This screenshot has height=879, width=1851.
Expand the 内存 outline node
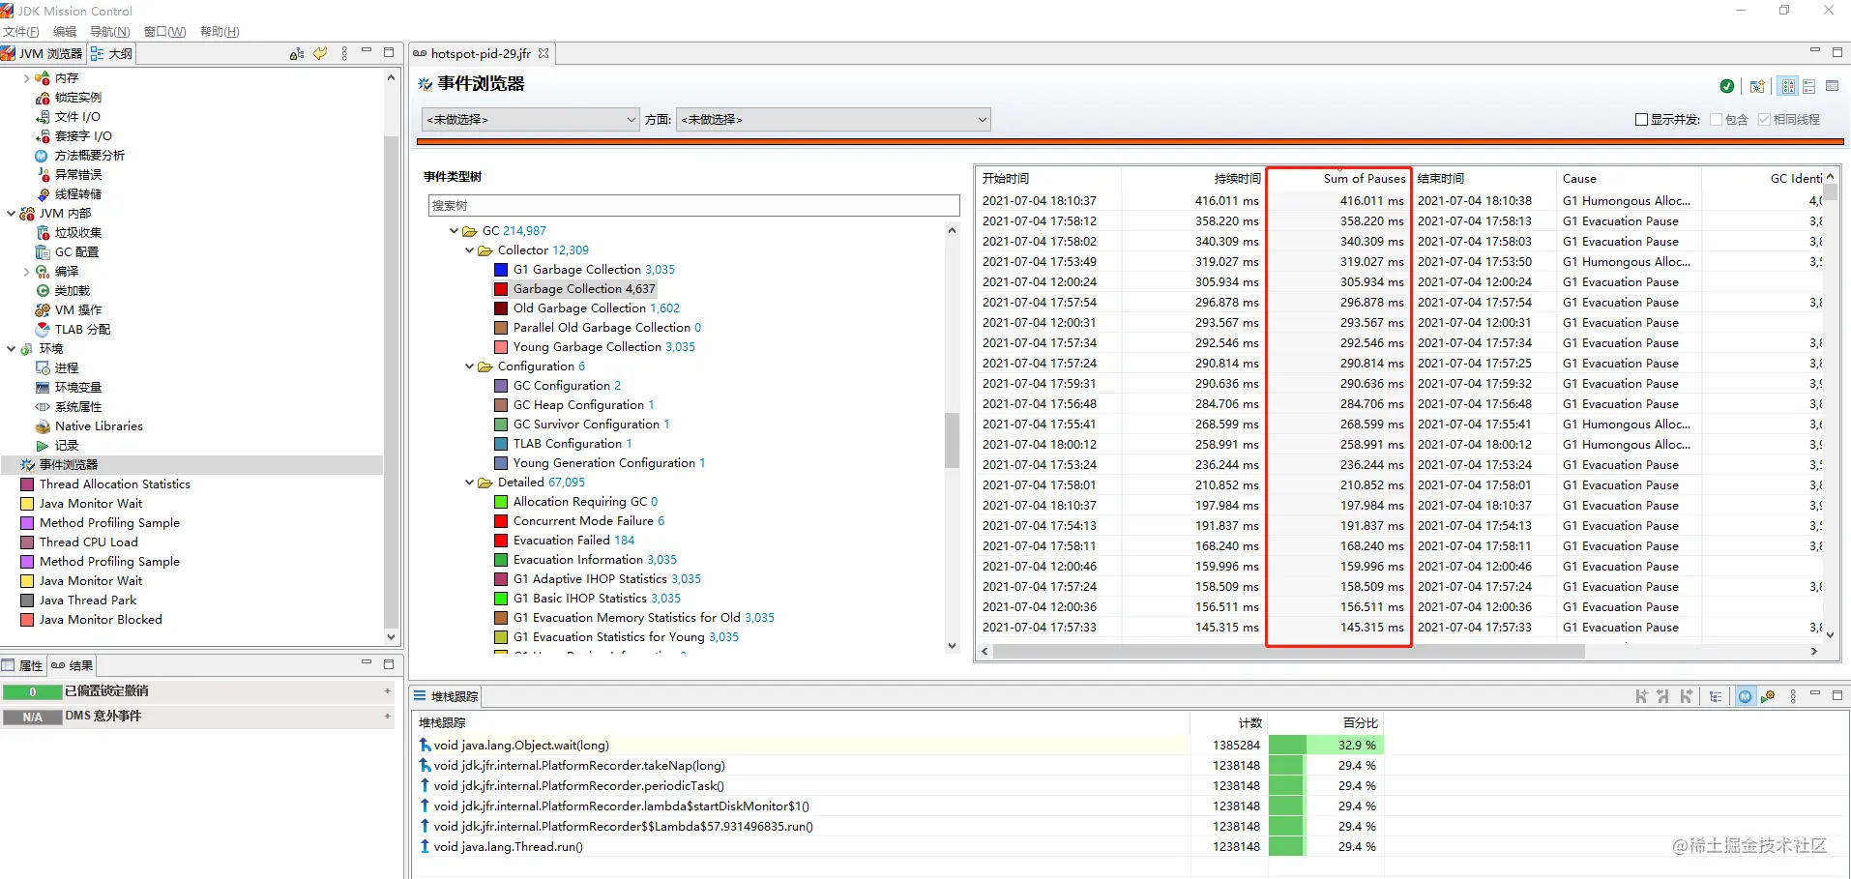point(26,78)
